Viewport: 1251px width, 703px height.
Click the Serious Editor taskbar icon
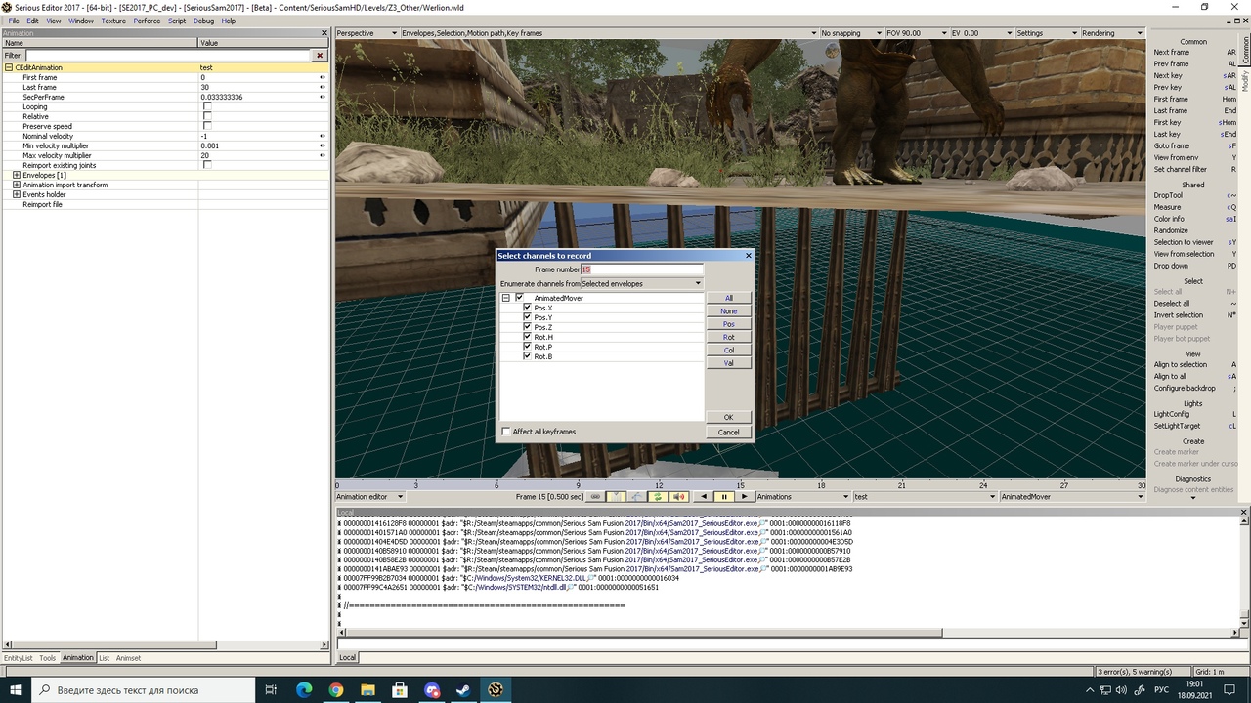point(496,690)
